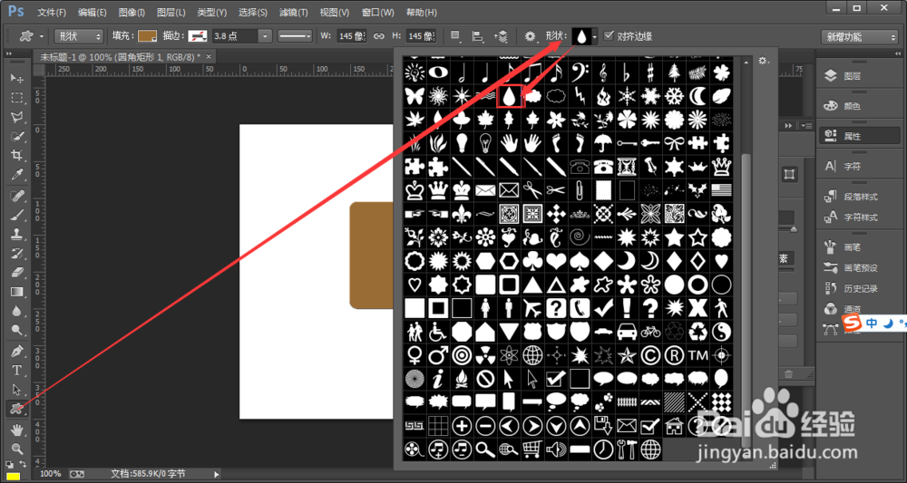
Task: Click the fill color swatch
Action: (x=148, y=36)
